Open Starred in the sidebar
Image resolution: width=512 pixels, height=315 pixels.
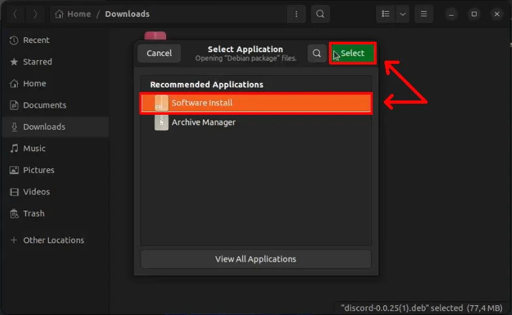tap(56, 62)
